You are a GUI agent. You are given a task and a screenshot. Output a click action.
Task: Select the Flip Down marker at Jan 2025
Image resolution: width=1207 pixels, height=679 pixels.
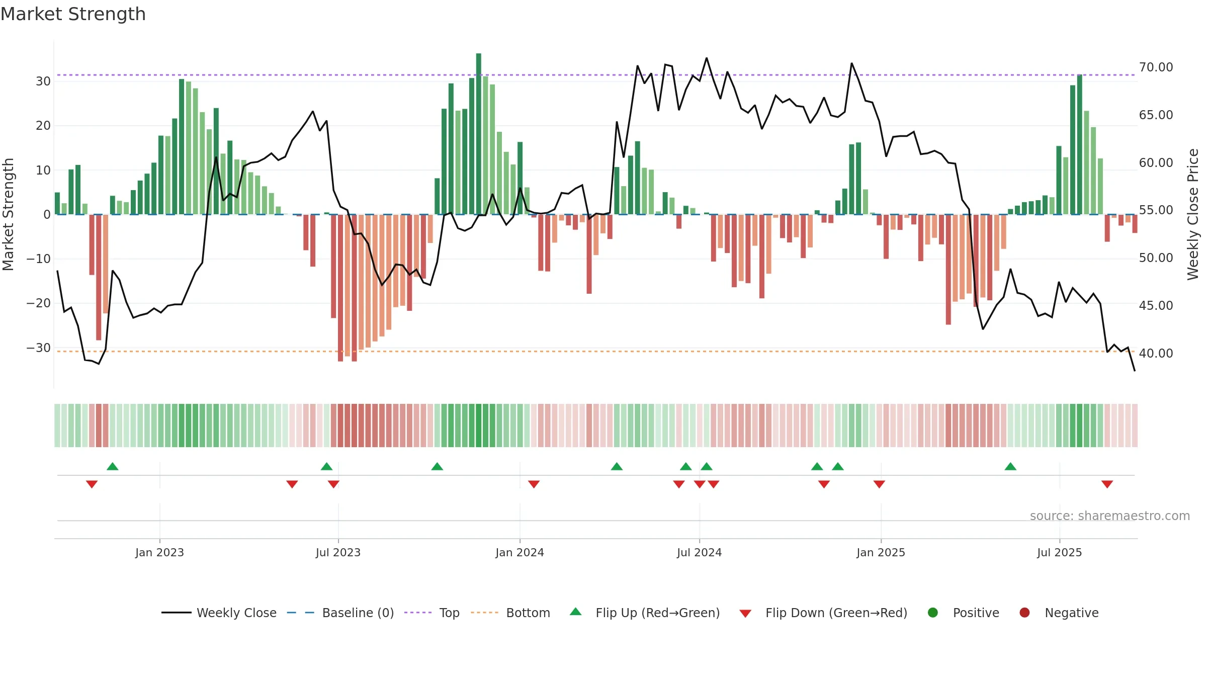click(879, 484)
